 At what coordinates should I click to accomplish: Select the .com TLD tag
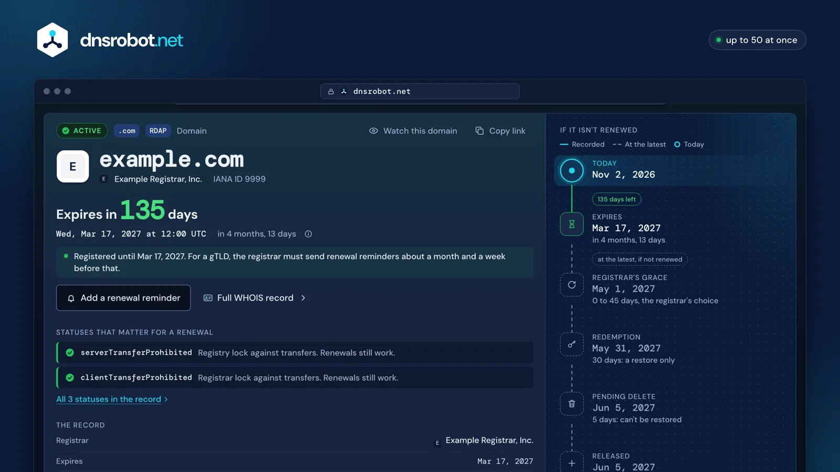coord(127,131)
